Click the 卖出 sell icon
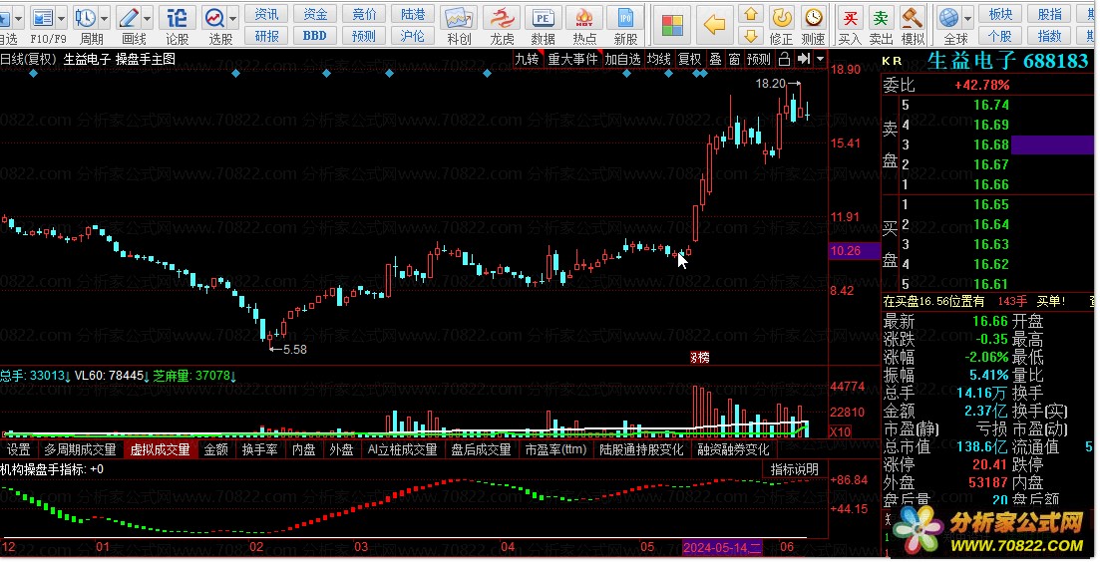This screenshot has height=562, width=1100. [x=881, y=18]
